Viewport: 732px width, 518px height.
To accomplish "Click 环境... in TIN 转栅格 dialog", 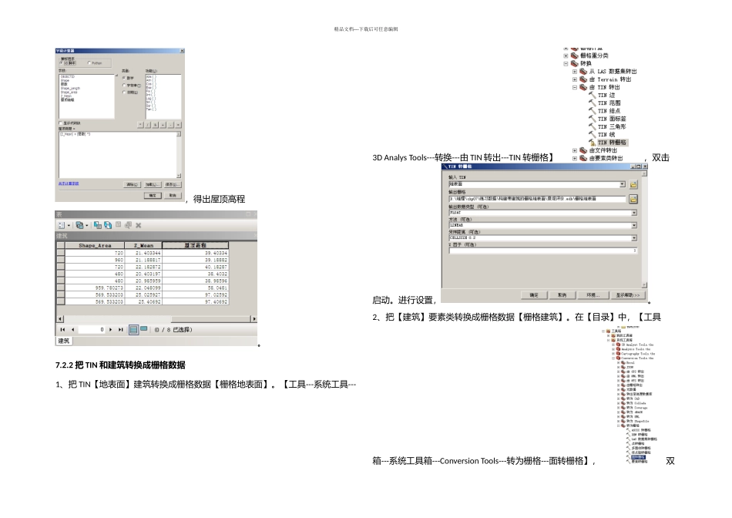I will tap(593, 295).
